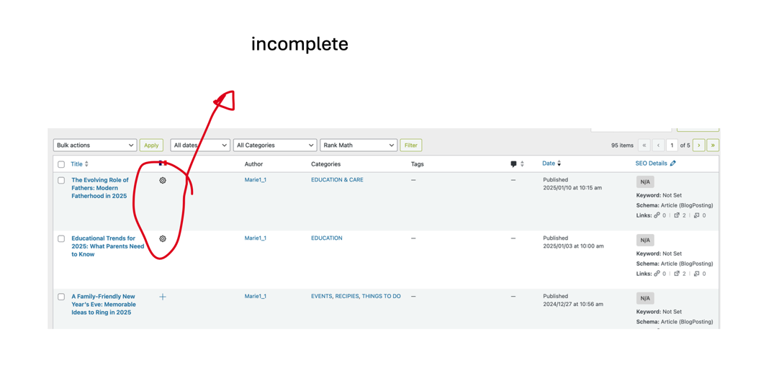The image size is (769, 386).
Task: Click the gear icon for Educational Trends post
Action: click(163, 239)
